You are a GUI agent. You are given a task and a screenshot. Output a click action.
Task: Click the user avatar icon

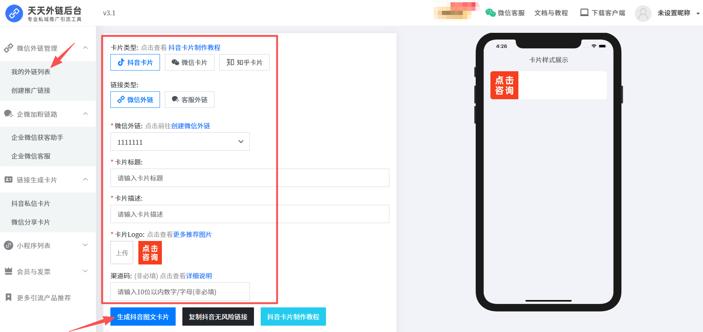click(x=643, y=13)
